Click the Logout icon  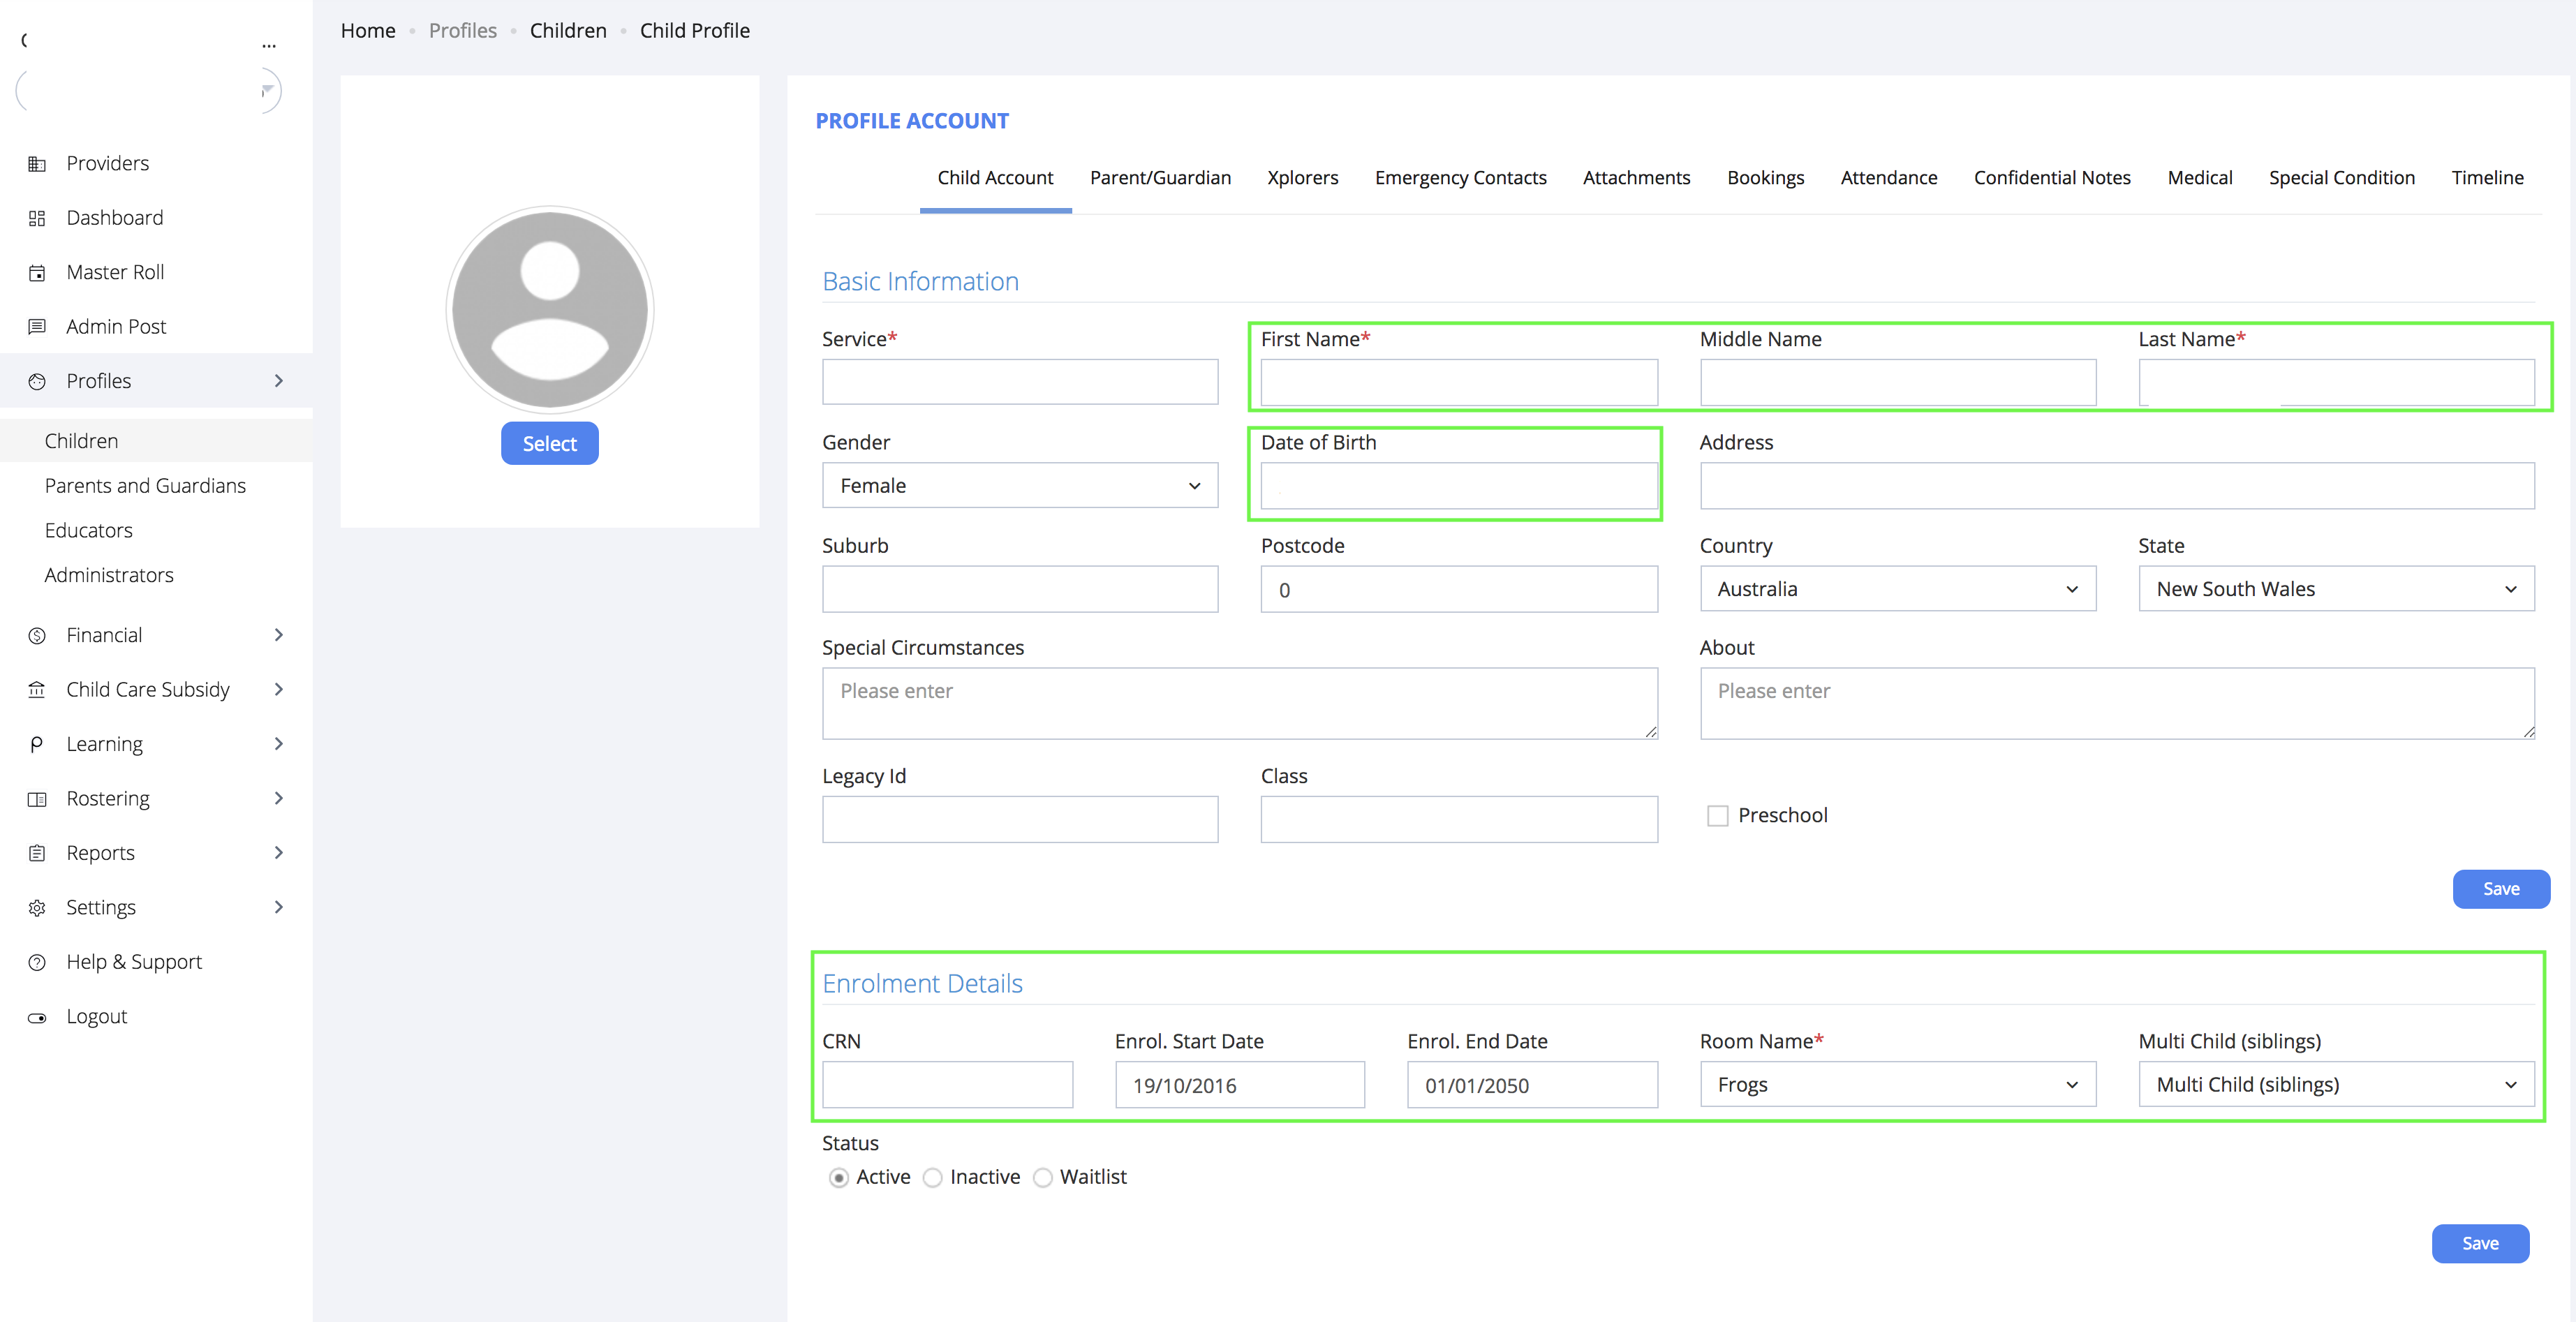coord(37,1017)
